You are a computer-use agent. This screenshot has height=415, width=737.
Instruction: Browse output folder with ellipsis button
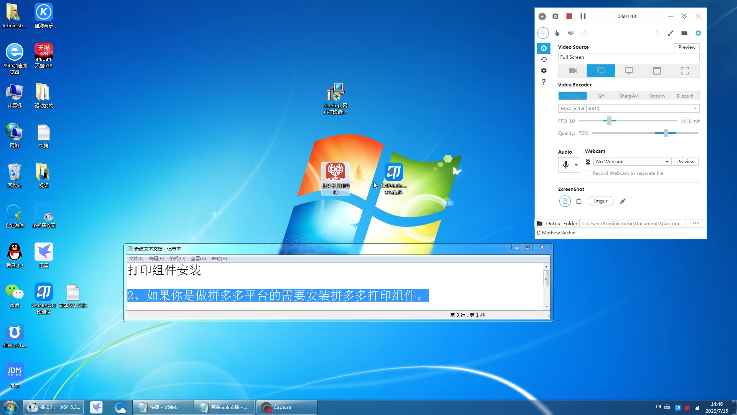[x=696, y=223]
